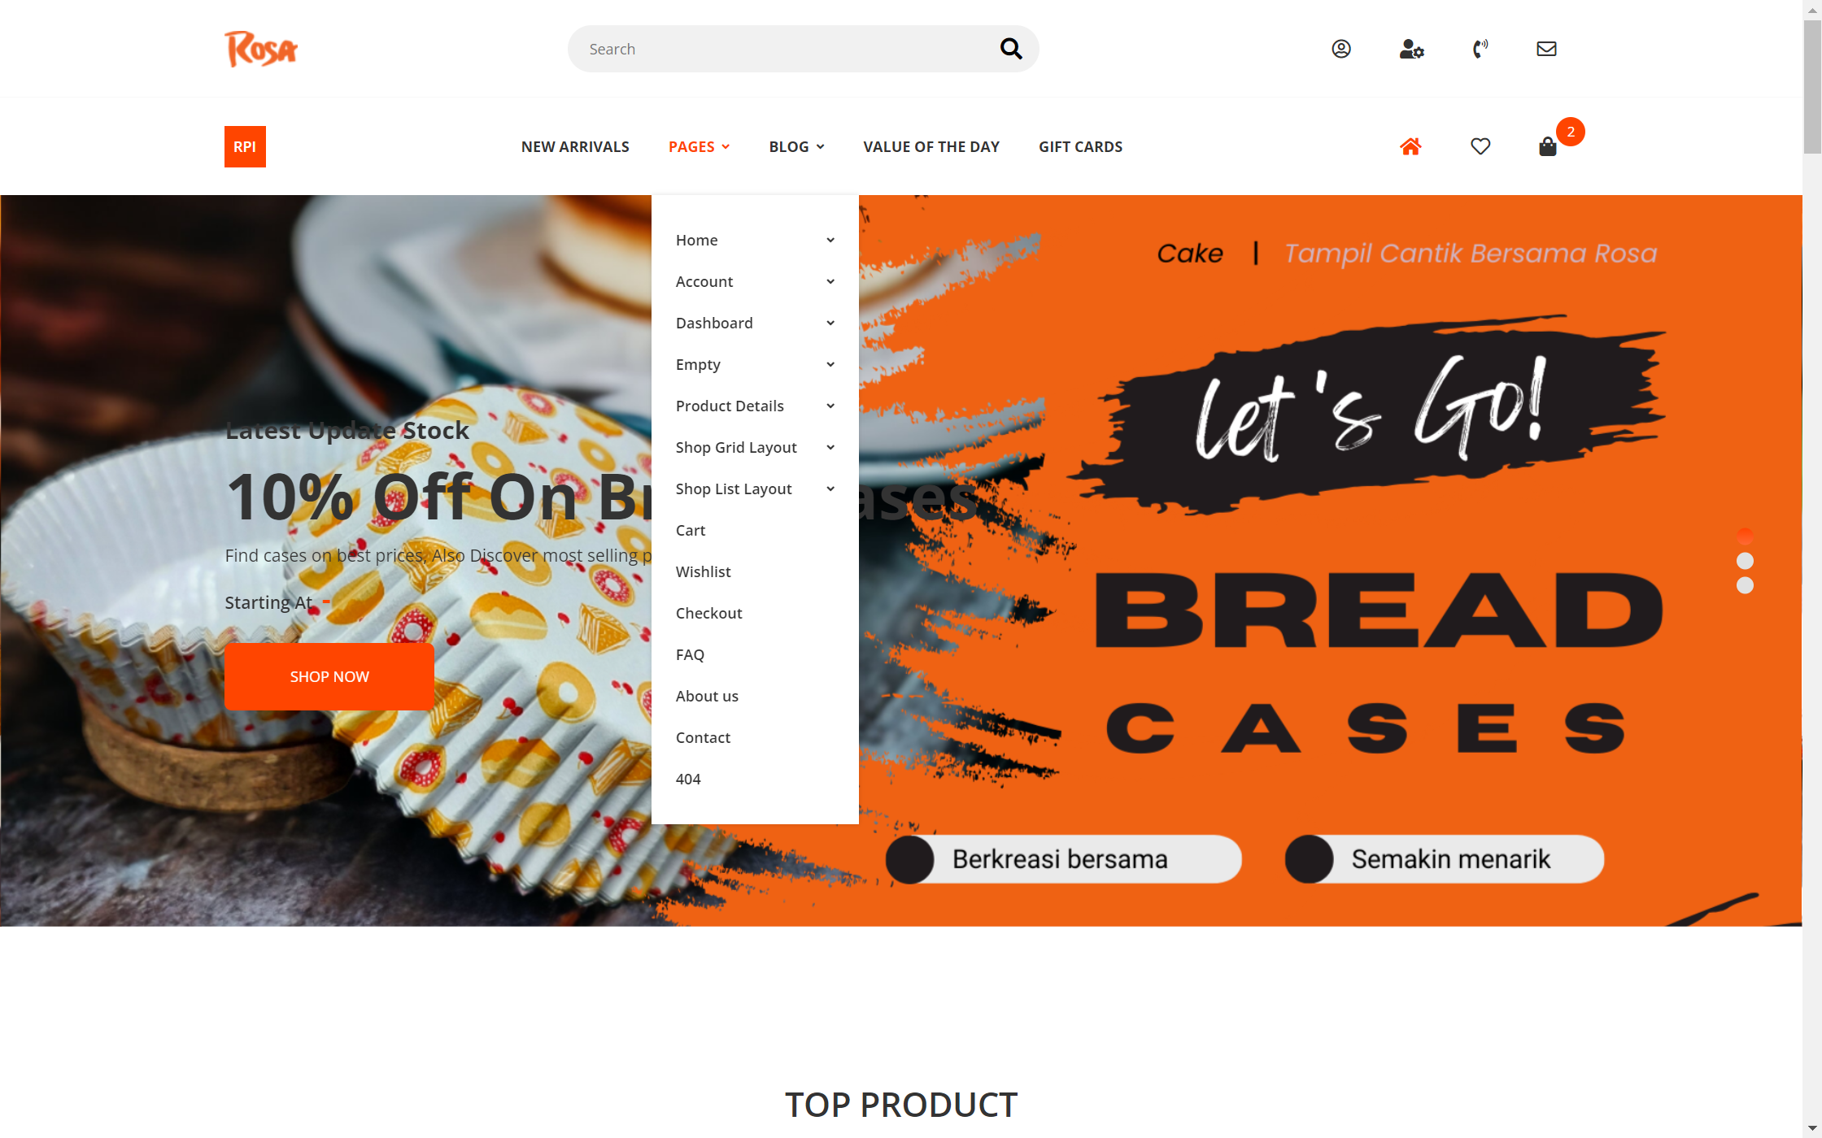Select the first orange slider dot
The height and width of the screenshot is (1138, 1822).
click(1745, 536)
